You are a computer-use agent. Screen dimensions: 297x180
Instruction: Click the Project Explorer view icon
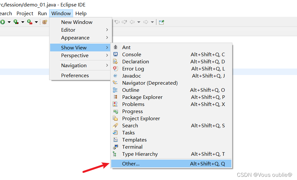tap(115, 118)
